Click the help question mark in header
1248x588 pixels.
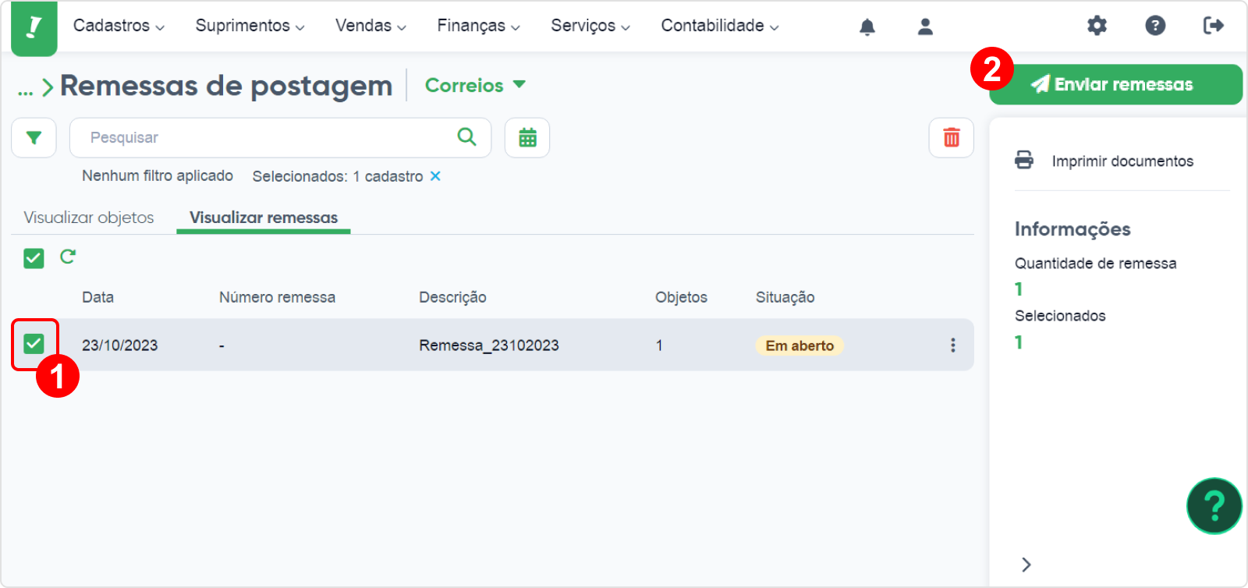(1155, 26)
